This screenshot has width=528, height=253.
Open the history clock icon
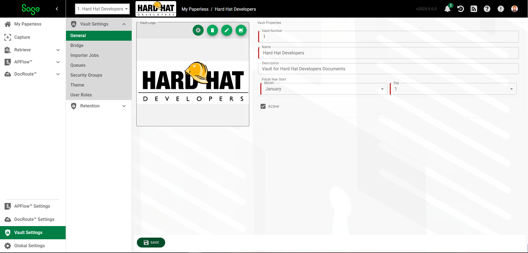coord(461,9)
